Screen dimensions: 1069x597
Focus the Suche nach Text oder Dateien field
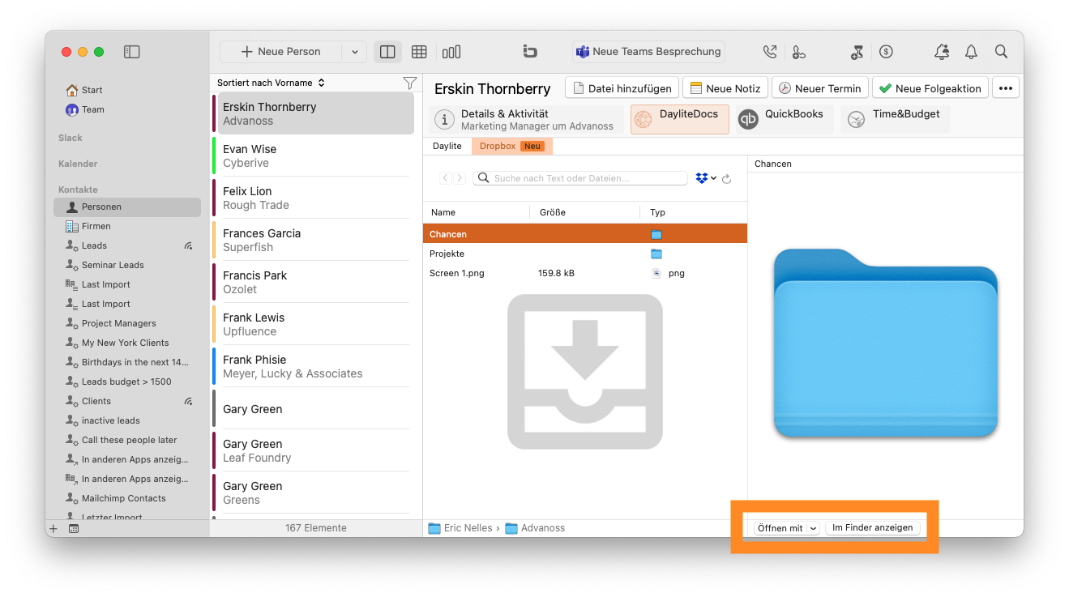point(580,178)
